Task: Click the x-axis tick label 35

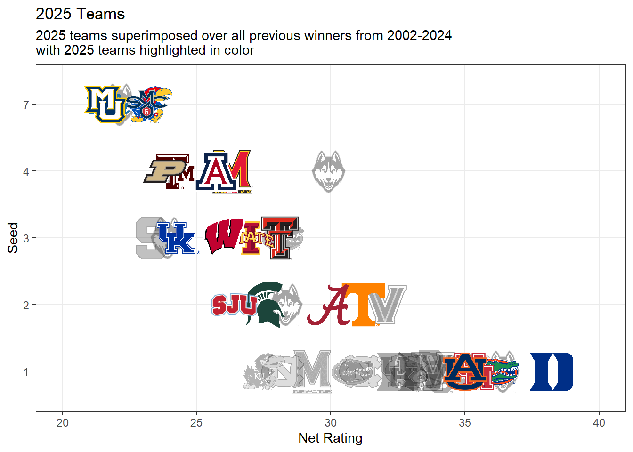Action: tap(465, 422)
